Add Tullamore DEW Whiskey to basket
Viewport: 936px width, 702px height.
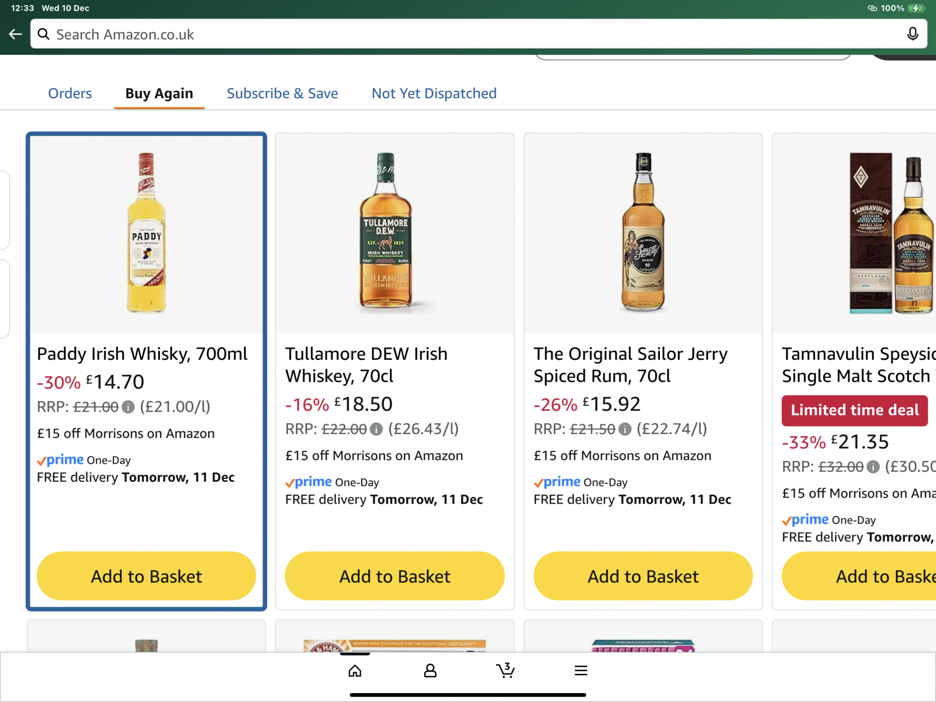tap(395, 576)
